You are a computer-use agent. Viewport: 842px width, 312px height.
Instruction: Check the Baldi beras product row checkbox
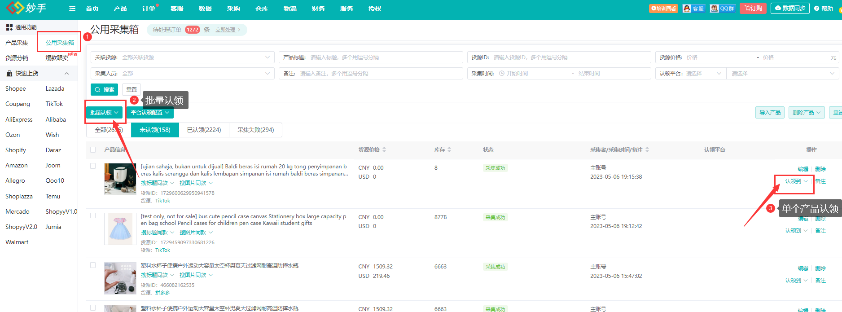tap(93, 166)
